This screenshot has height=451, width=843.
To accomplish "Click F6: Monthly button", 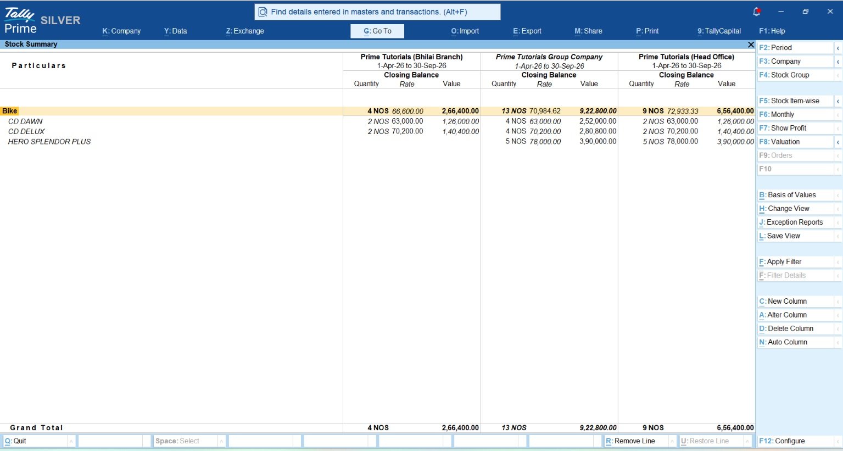I will pos(795,115).
